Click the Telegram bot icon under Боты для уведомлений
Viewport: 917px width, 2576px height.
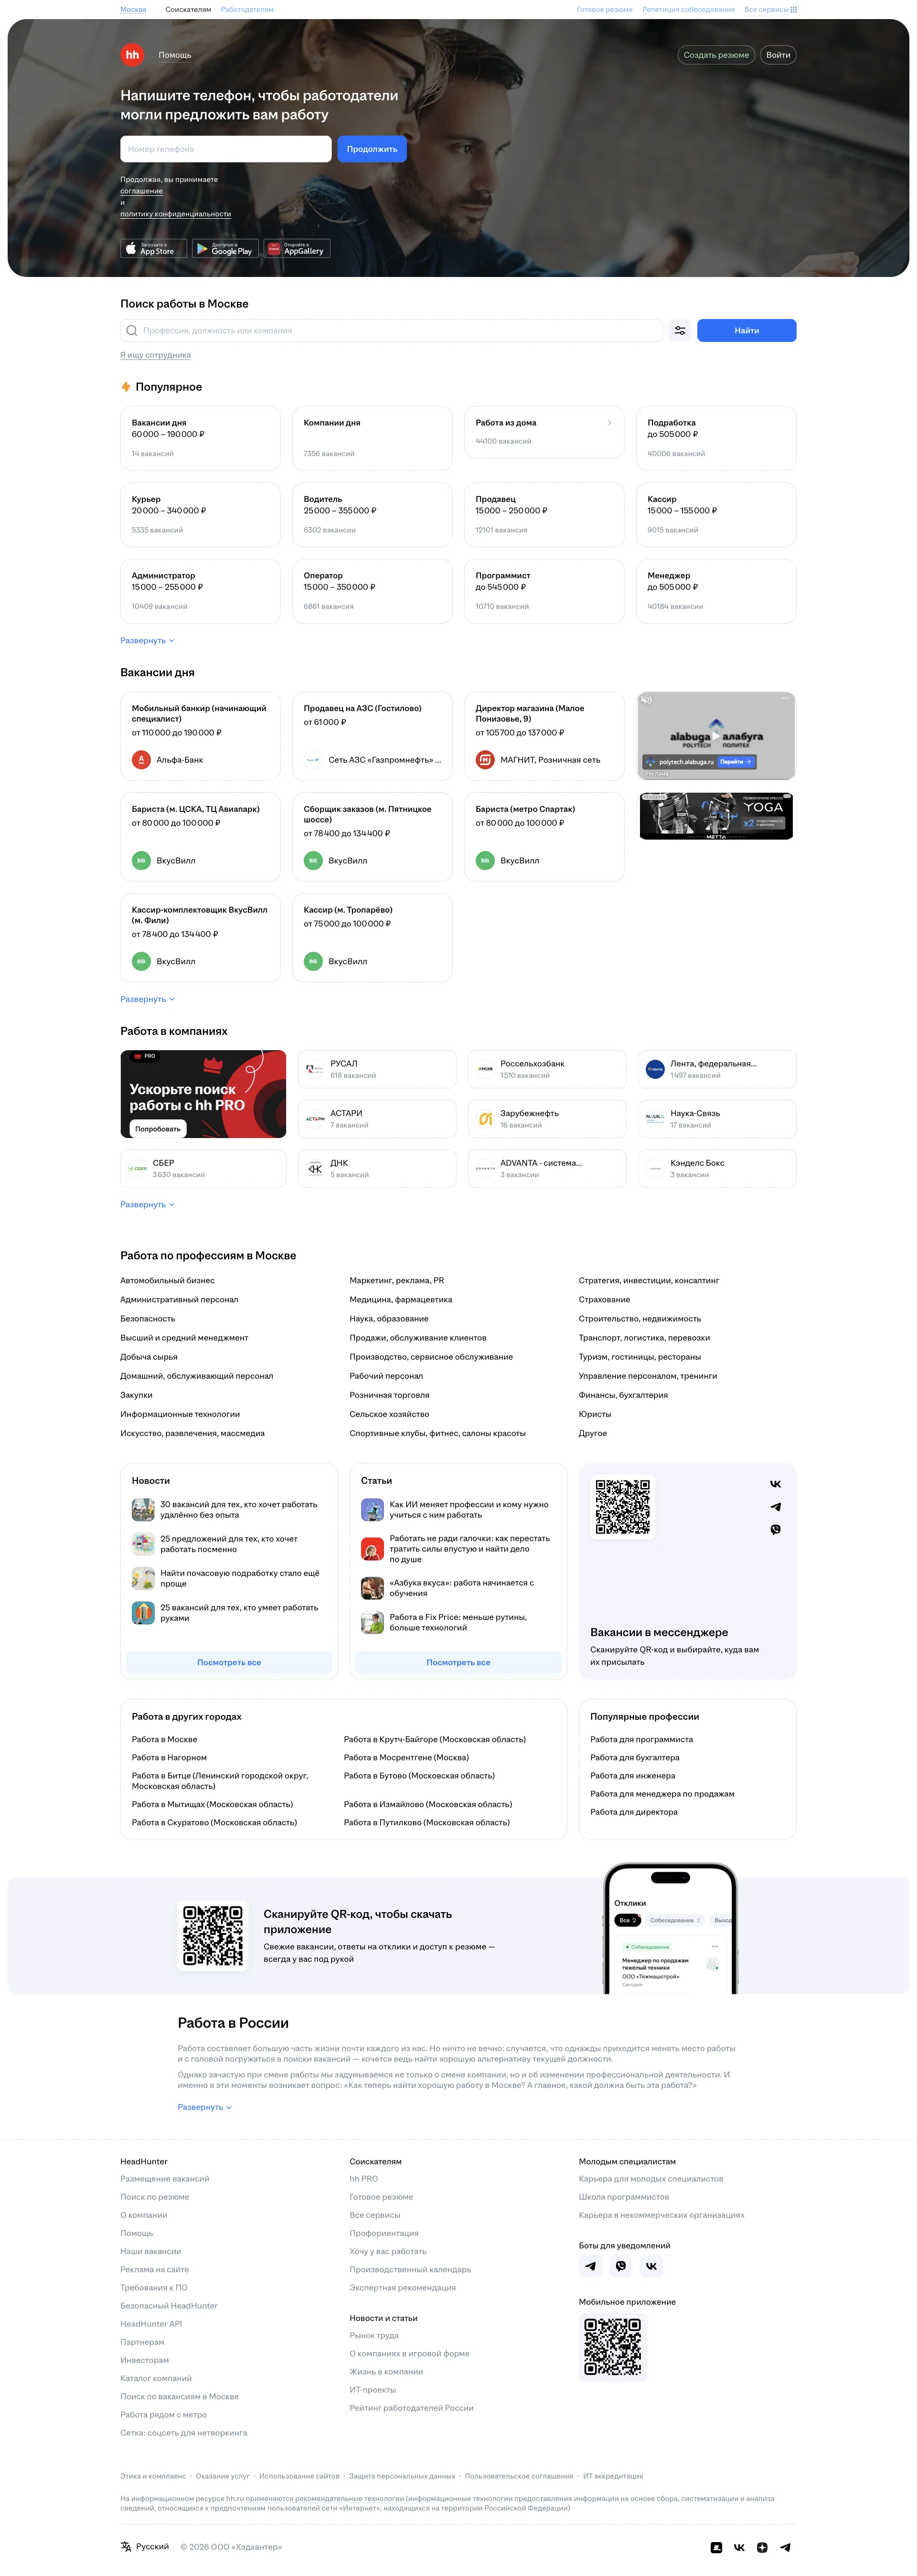591,2266
